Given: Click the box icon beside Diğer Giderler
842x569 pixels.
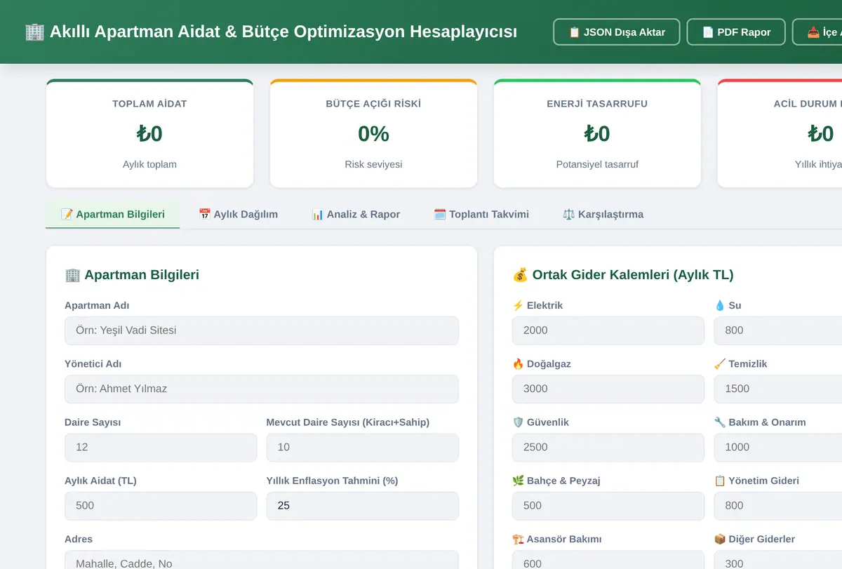Looking at the screenshot, I should pos(720,539).
